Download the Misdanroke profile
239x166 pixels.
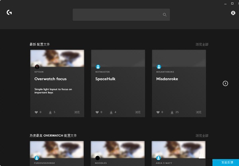[172, 112]
